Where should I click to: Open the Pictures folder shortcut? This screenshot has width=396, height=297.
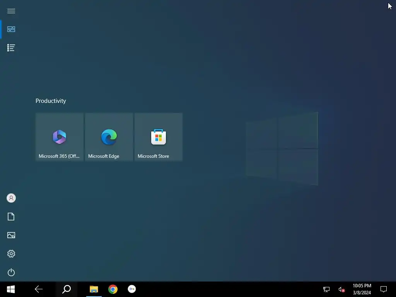(x=11, y=235)
